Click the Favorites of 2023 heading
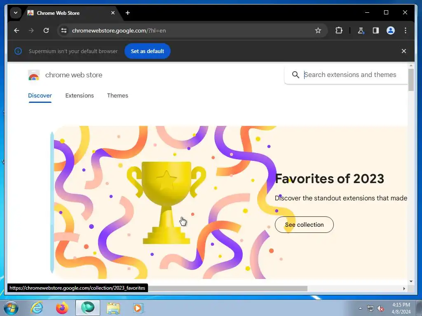 pyautogui.click(x=329, y=179)
